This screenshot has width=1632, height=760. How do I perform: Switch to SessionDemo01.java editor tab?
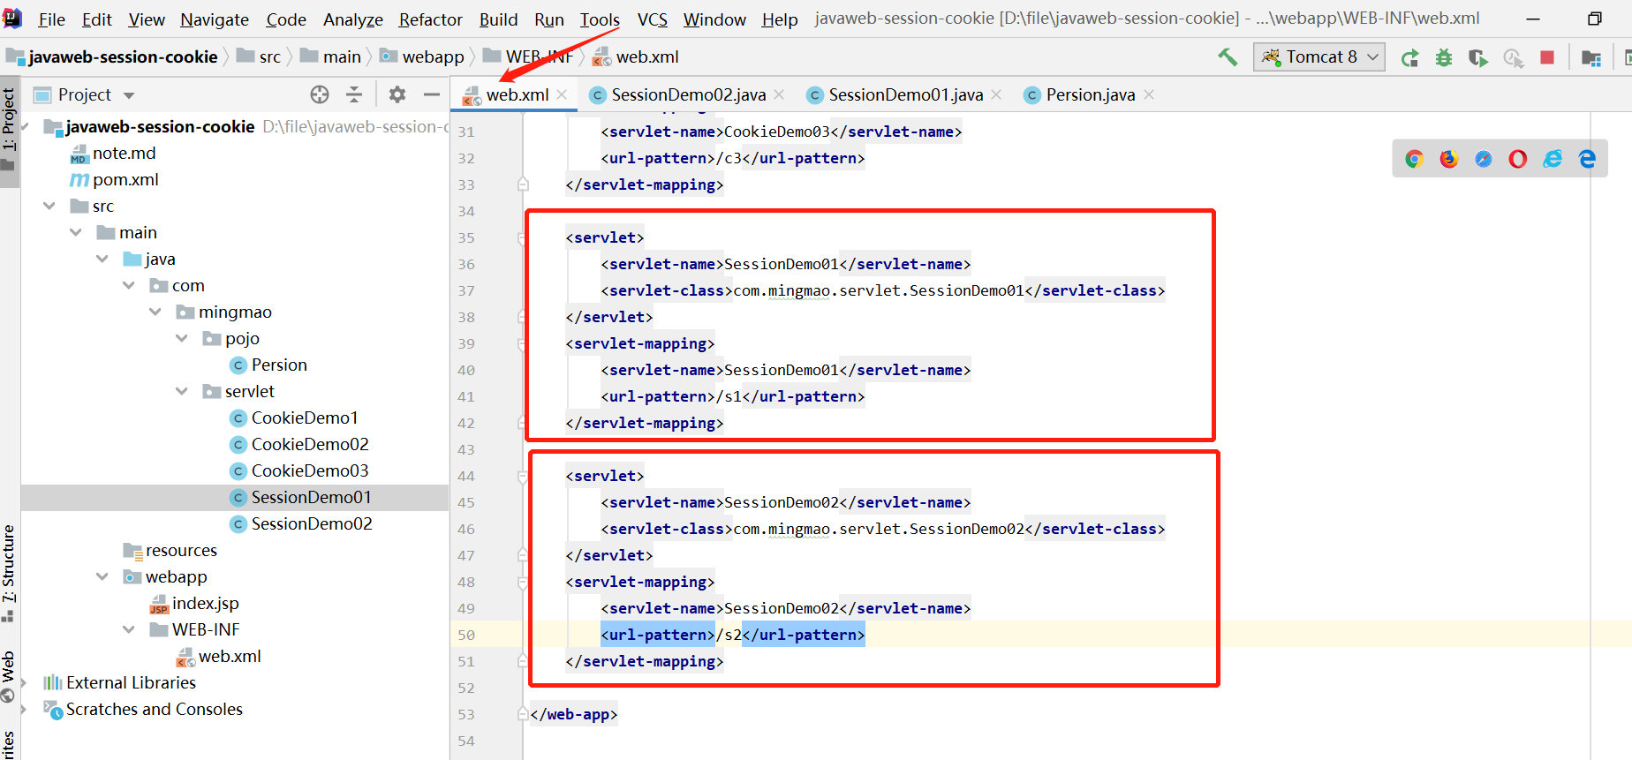click(x=905, y=94)
